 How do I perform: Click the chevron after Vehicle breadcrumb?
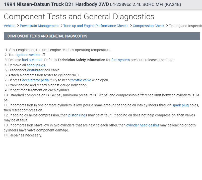point(18,26)
